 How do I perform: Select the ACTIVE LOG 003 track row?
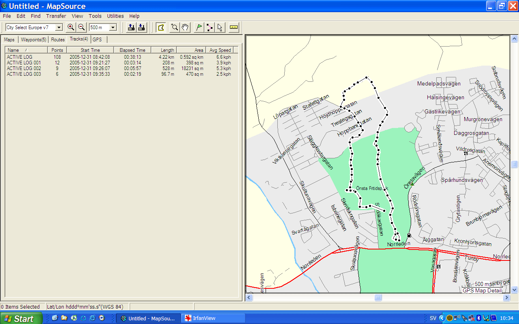click(119, 74)
